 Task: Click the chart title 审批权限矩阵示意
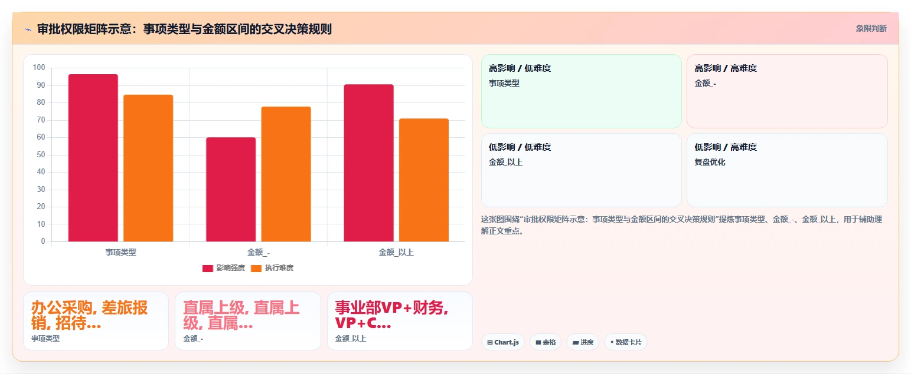[184, 29]
